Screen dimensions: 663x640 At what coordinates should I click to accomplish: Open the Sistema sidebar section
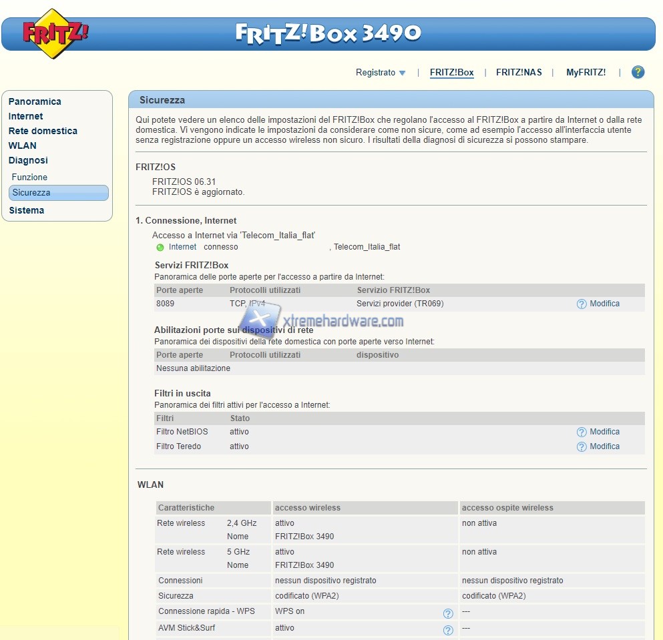pos(27,210)
